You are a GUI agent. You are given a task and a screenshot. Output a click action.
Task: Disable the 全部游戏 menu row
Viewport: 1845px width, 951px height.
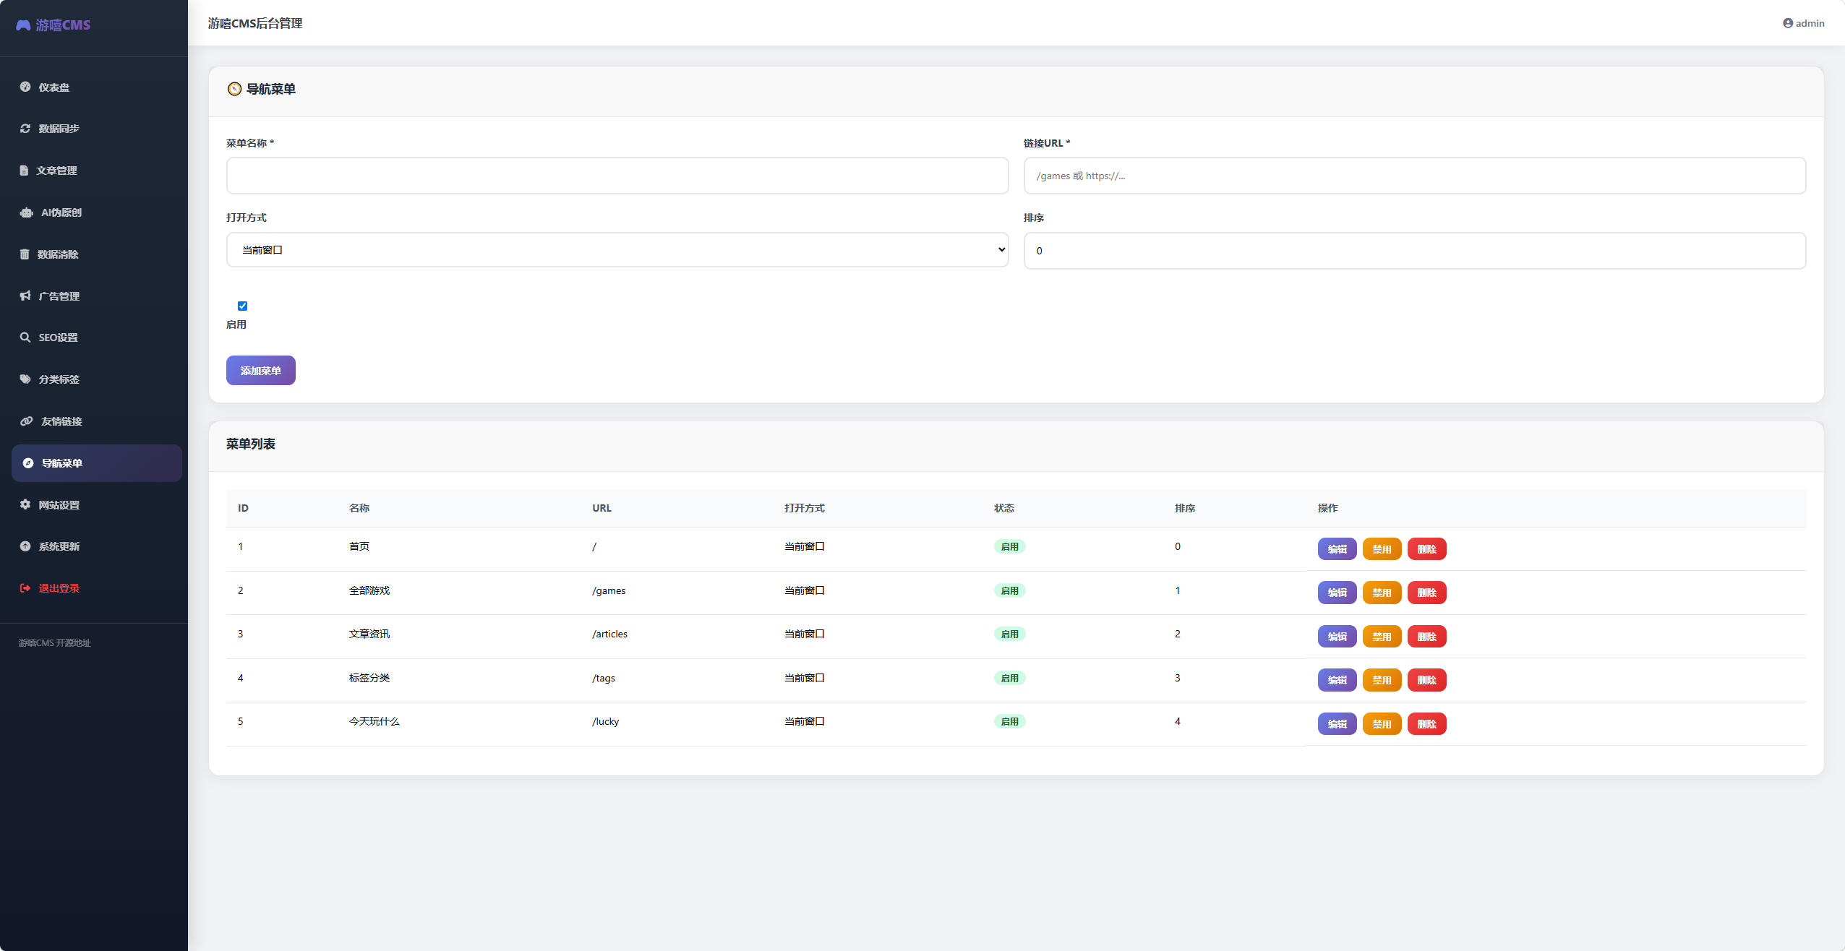pos(1382,593)
